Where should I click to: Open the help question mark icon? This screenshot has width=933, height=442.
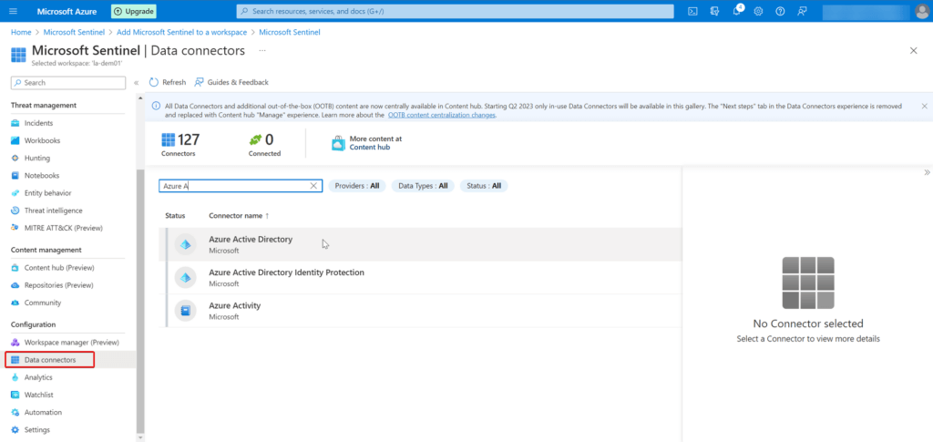(780, 11)
